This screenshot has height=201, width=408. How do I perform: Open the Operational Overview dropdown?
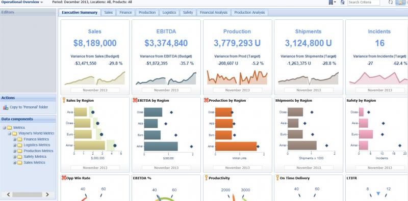[x=22, y=2]
